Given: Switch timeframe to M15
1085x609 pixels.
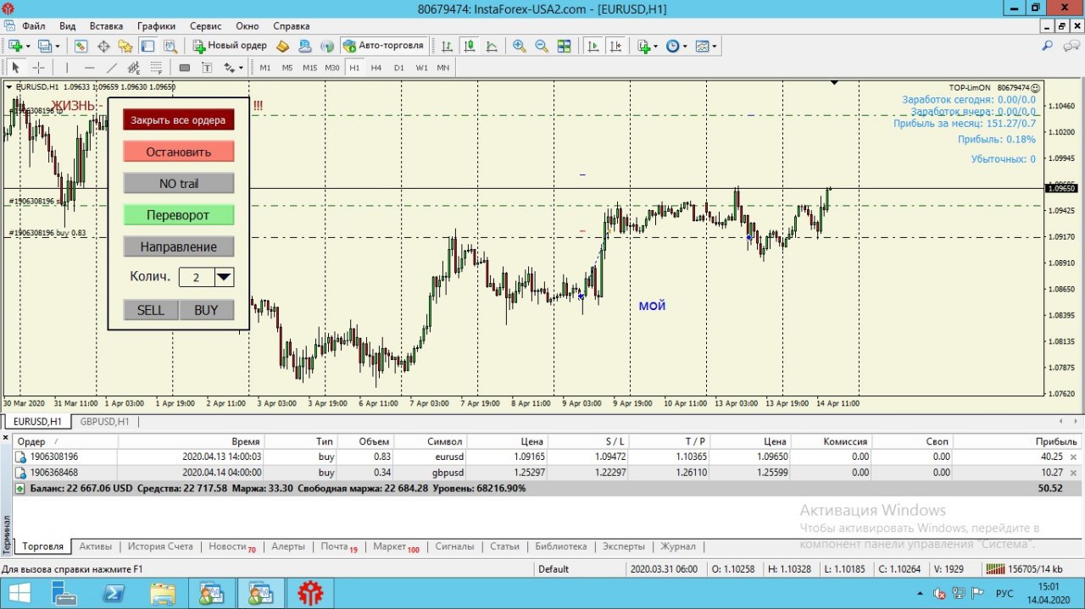Looking at the screenshot, I should click(309, 68).
